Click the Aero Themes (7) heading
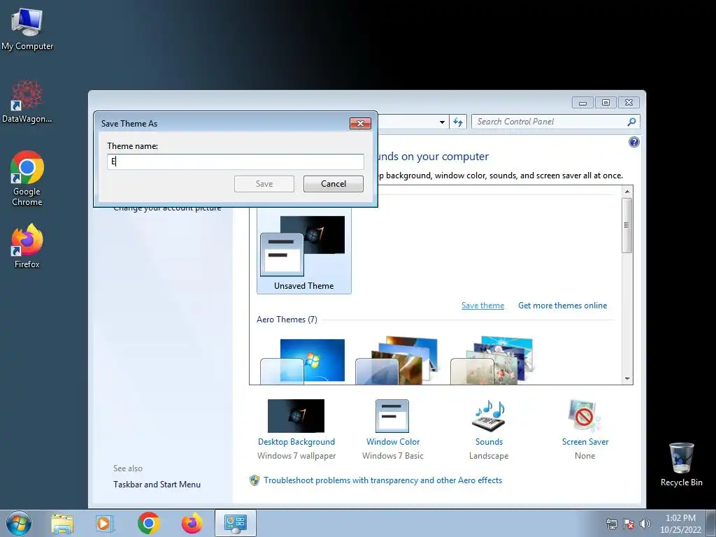The width and height of the screenshot is (716, 537). (x=287, y=320)
